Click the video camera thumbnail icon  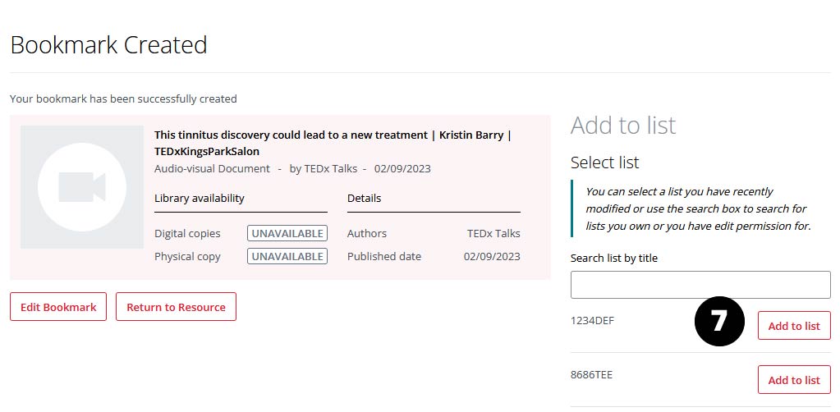pos(81,187)
